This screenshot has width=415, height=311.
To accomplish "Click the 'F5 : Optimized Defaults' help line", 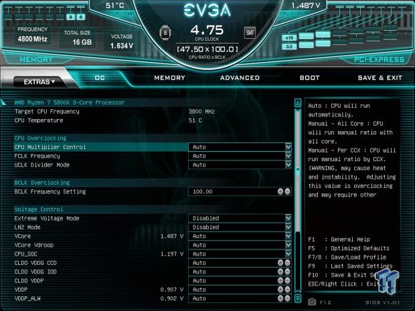I will coord(349,248).
